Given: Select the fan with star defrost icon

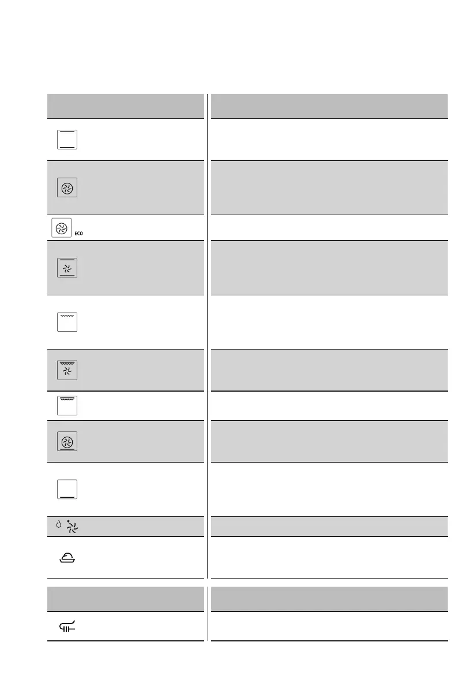Looking at the screenshot, I should point(73,526).
